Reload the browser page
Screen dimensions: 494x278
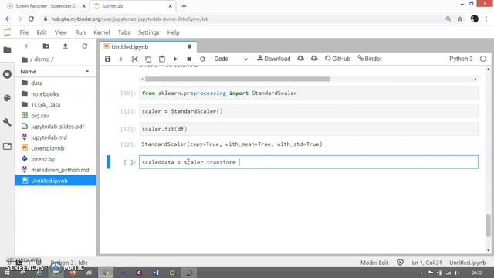31,19
